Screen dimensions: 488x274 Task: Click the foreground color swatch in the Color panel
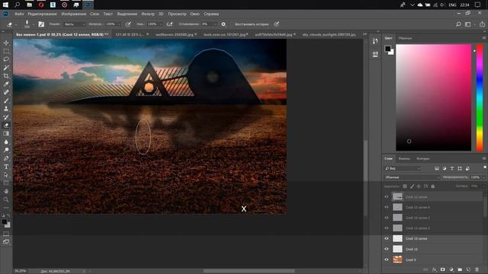[387, 49]
